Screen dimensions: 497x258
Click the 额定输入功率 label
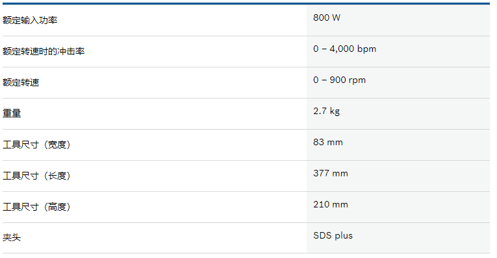click(x=30, y=20)
